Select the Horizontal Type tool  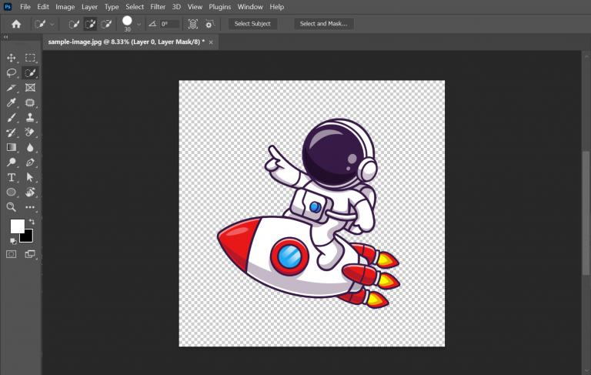[12, 177]
